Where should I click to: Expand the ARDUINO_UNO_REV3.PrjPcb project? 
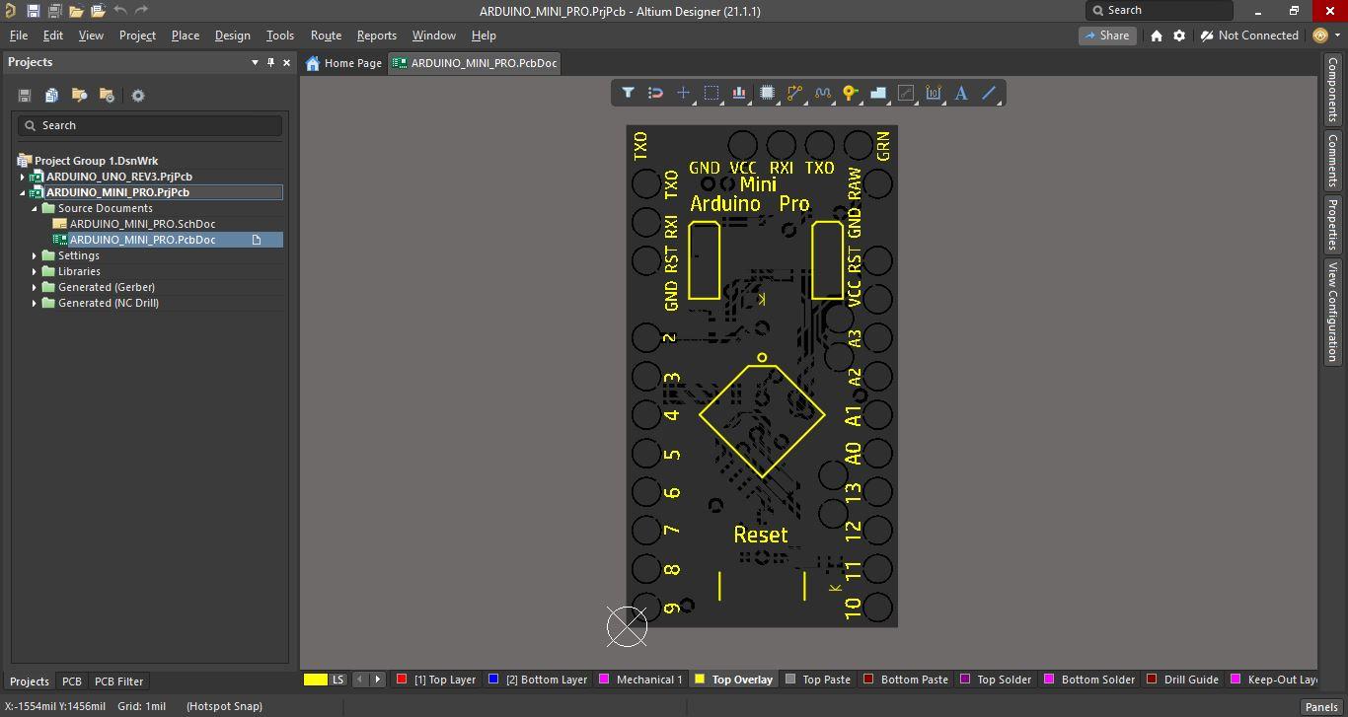click(23, 177)
